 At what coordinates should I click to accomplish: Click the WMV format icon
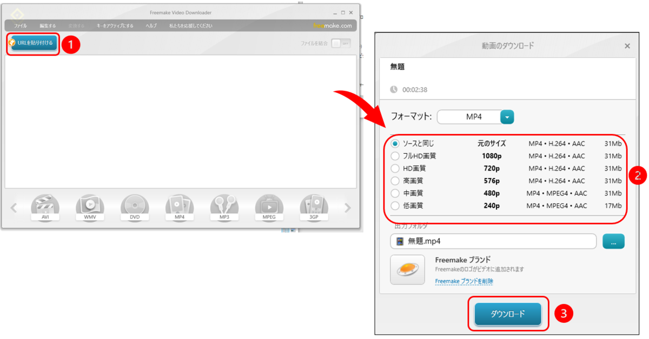tap(90, 208)
